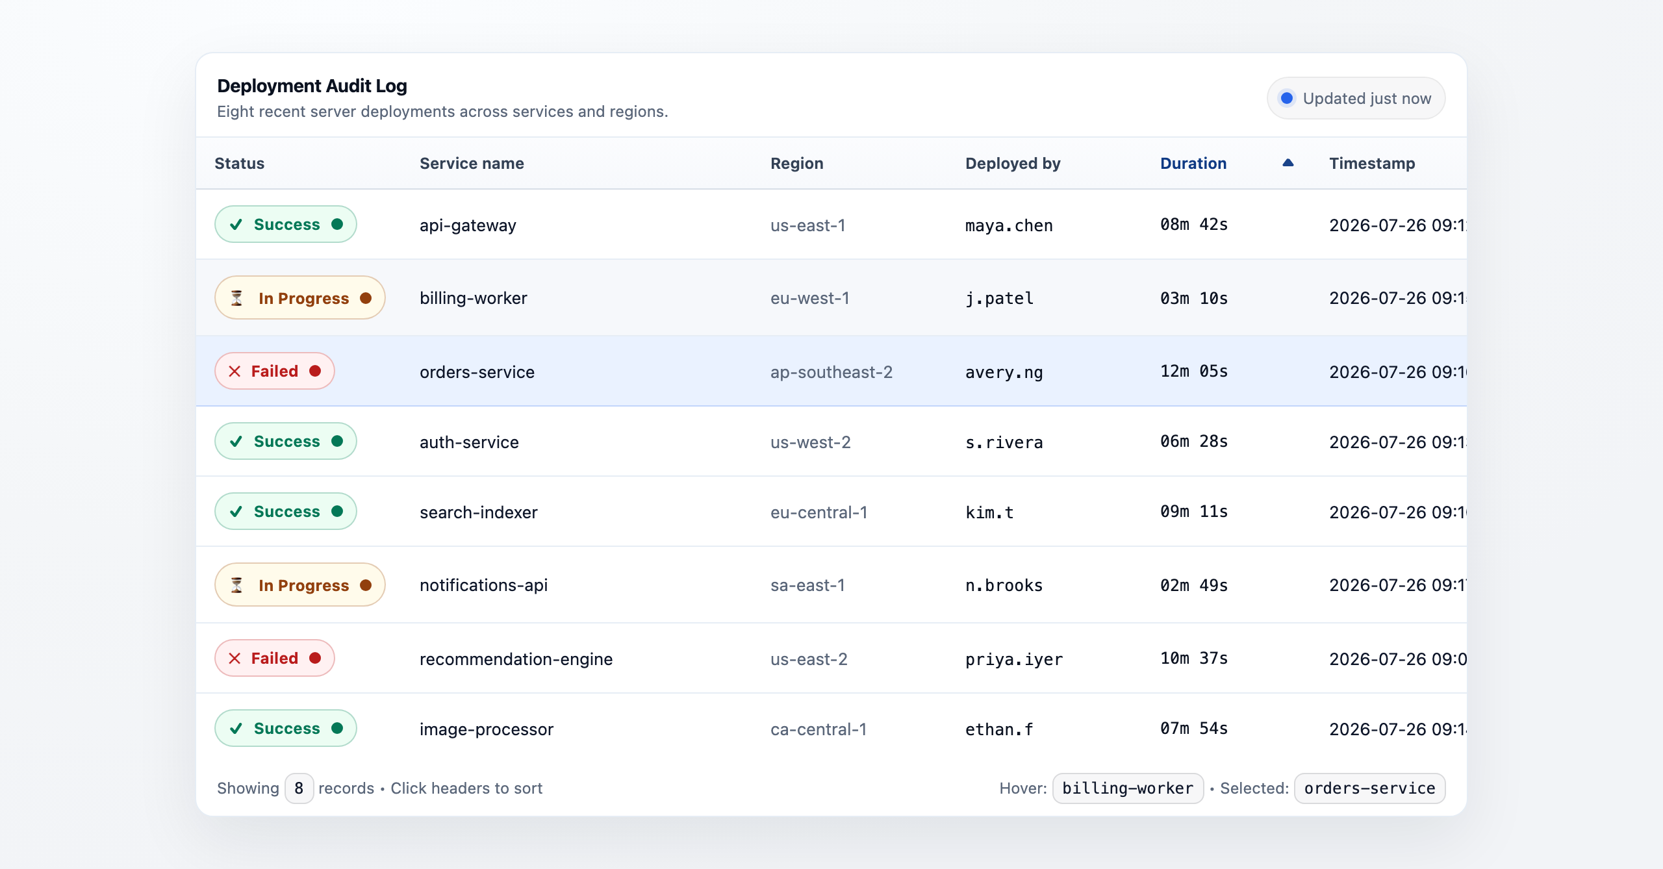Click the billing-worker hover chip
The height and width of the screenshot is (869, 1663).
click(x=1128, y=788)
